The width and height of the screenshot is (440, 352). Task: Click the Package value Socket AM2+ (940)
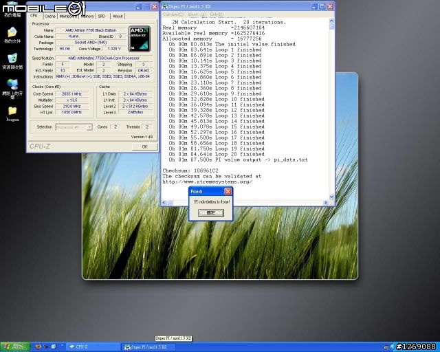pyautogui.click(x=91, y=43)
